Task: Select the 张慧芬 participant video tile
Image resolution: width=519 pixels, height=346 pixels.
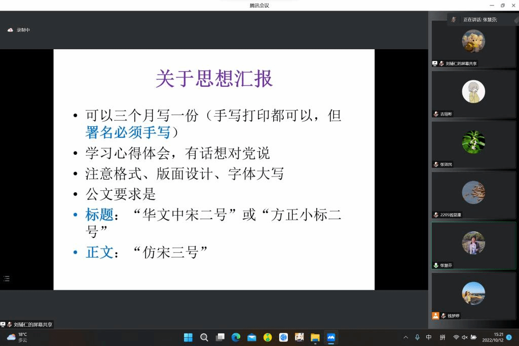Action: tap(473, 245)
